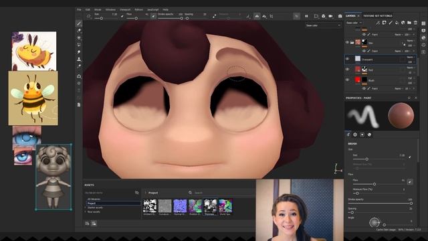This screenshot has height=241, width=428.
Task: Toggle pen pressure for Flow in Properties
Action: (410, 181)
